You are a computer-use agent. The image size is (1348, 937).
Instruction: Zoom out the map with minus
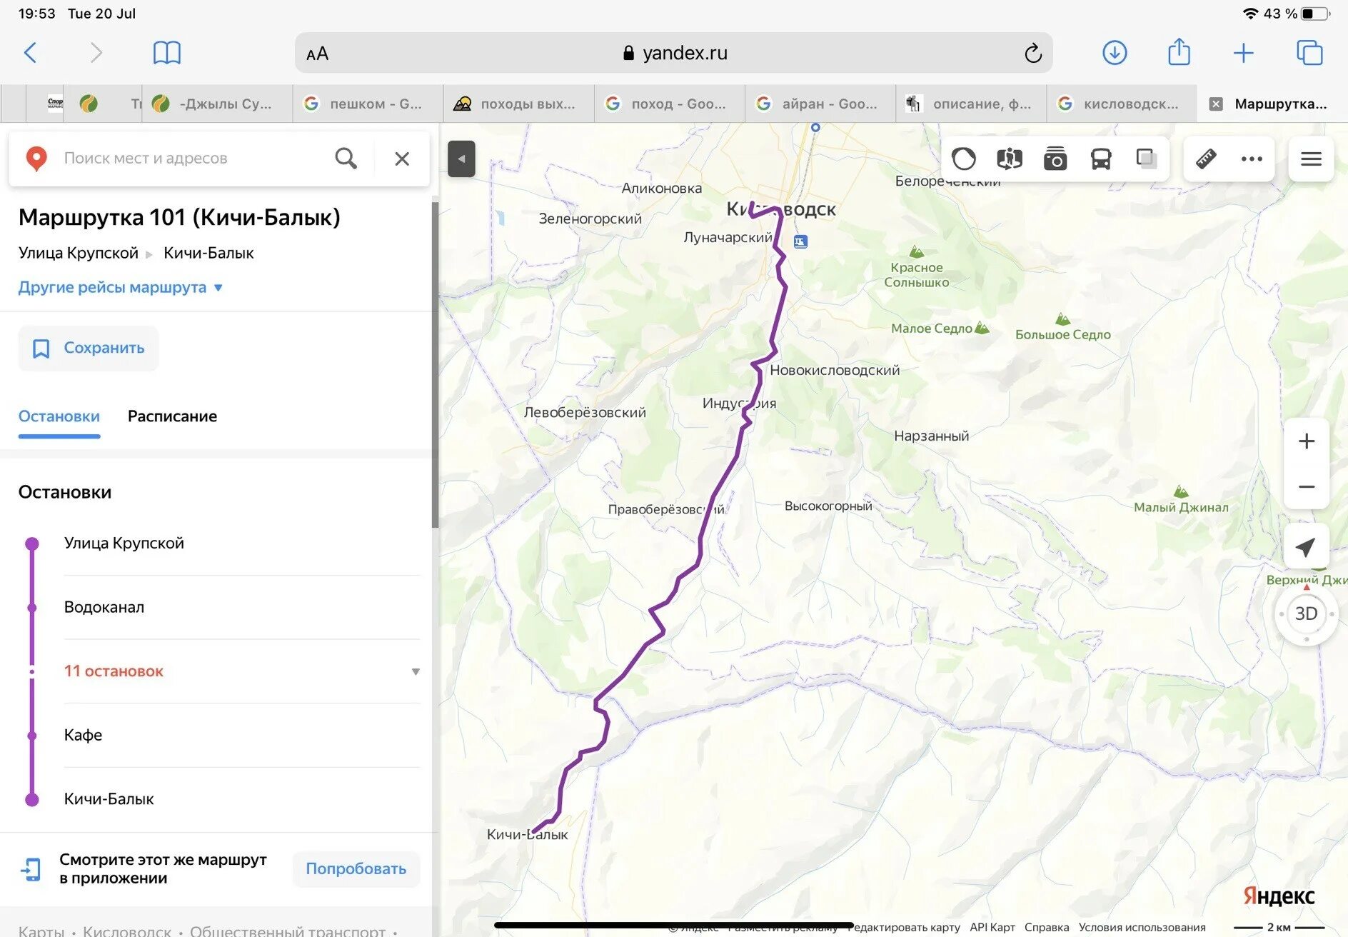pyautogui.click(x=1307, y=487)
